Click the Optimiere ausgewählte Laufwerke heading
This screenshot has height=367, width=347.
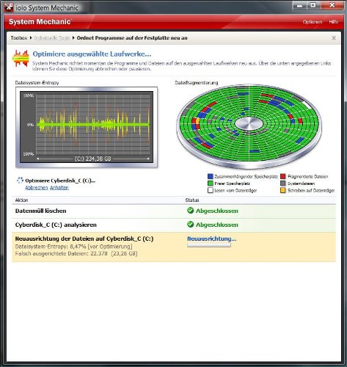pos(92,54)
